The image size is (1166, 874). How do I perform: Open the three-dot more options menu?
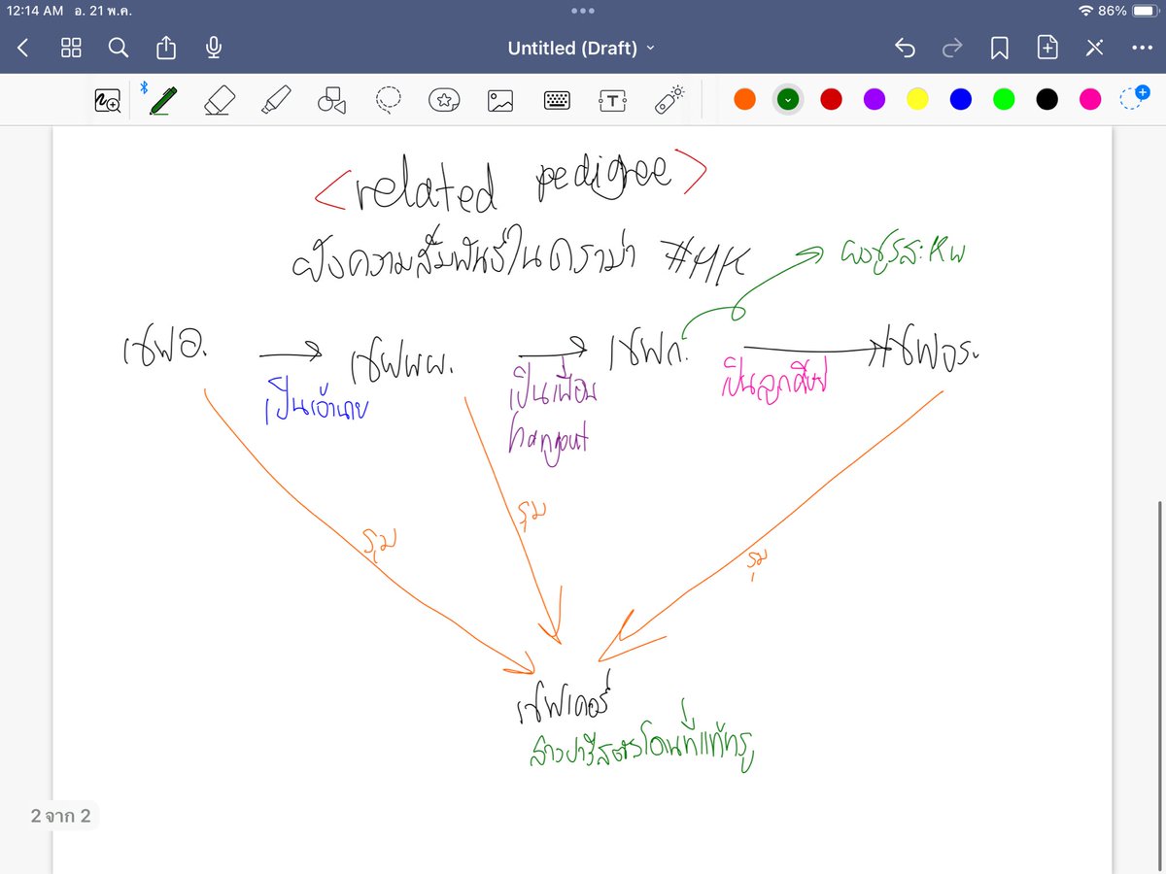(1142, 48)
